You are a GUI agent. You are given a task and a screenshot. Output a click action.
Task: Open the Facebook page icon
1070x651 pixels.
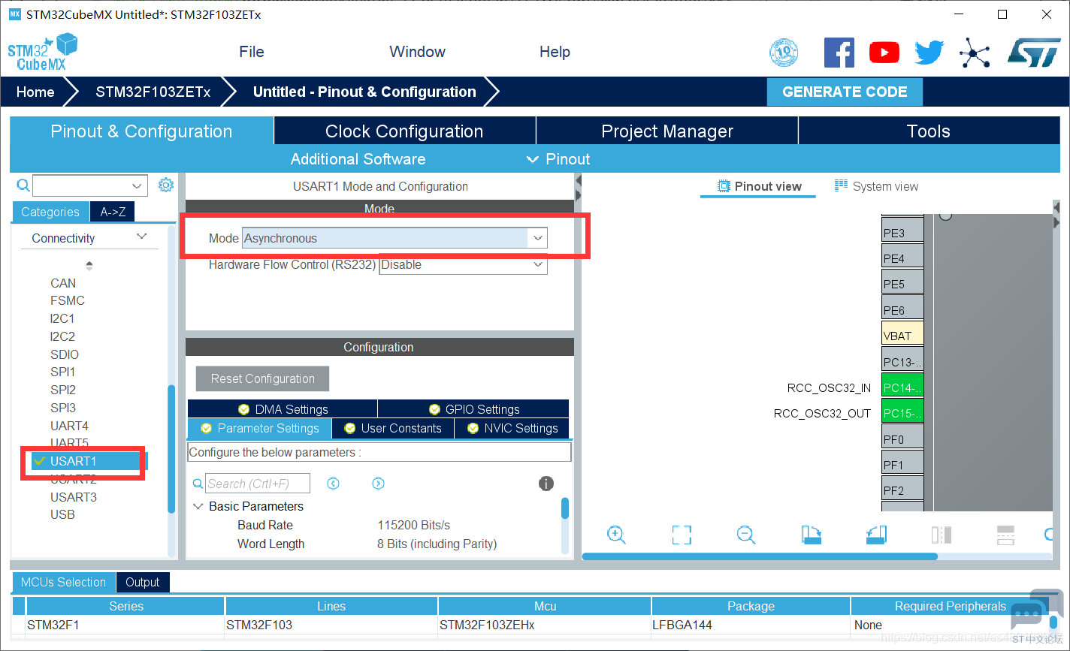839,53
